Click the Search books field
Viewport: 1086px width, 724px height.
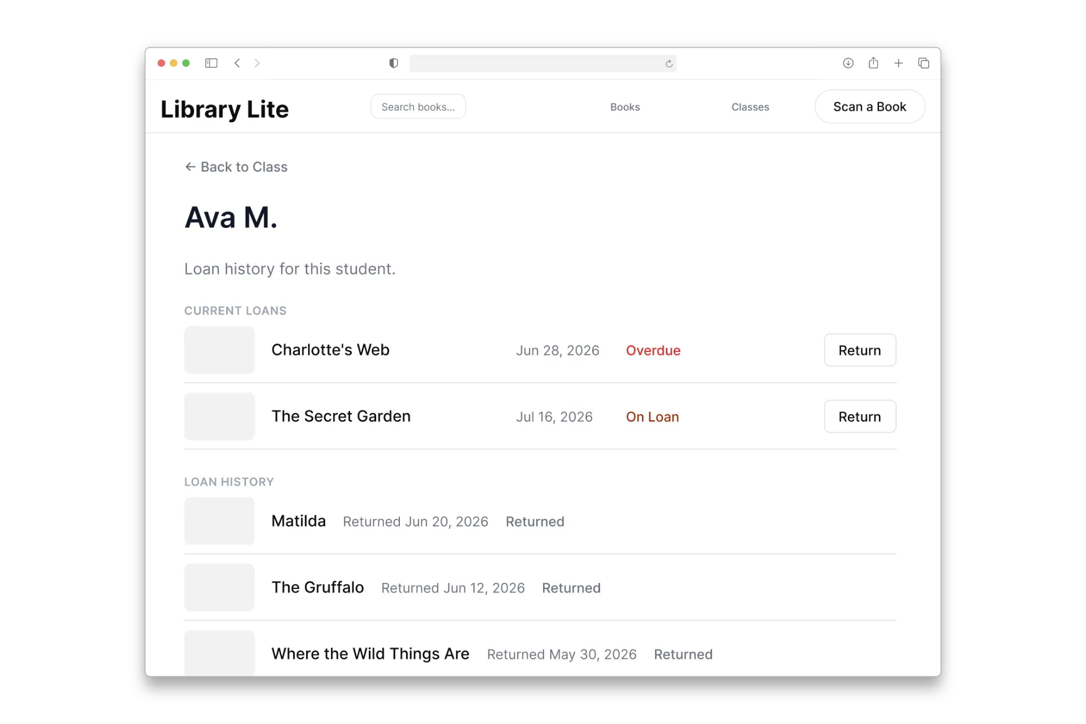[418, 106]
